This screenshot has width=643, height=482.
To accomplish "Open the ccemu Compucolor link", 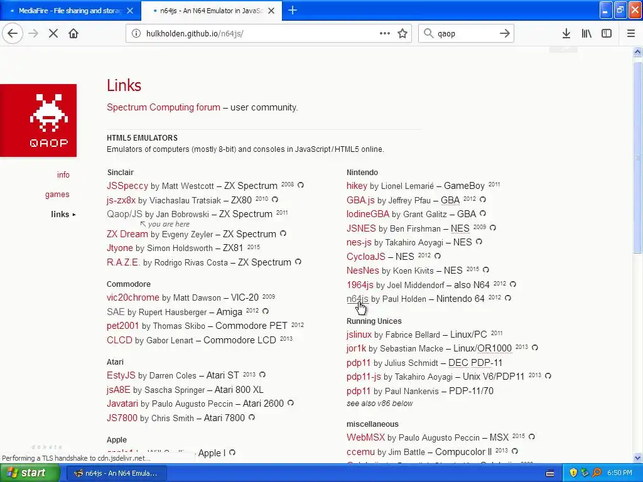I will pyautogui.click(x=360, y=452).
